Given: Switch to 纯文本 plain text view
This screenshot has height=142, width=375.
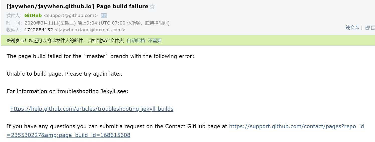Looking at the screenshot, I should pyautogui.click(x=352, y=28).
